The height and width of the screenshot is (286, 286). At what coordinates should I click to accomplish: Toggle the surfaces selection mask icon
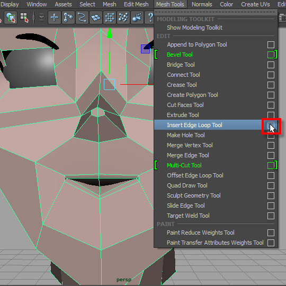click(x=95, y=17)
